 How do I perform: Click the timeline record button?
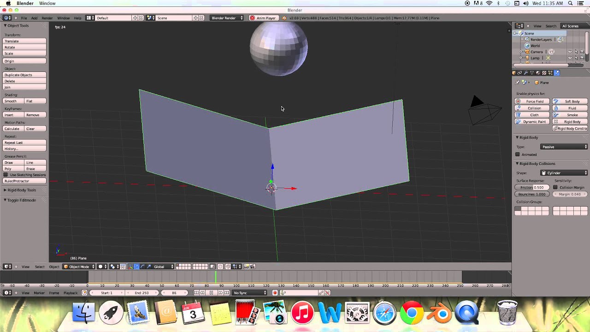[x=275, y=293]
